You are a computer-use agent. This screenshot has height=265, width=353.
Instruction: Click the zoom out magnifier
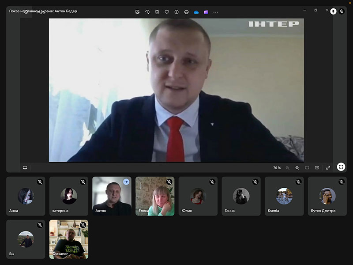pyautogui.click(x=288, y=168)
